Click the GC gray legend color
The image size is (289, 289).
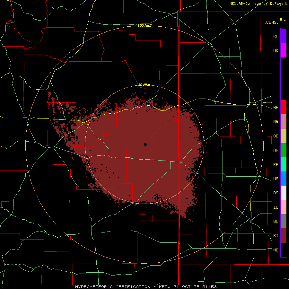pos(284,221)
